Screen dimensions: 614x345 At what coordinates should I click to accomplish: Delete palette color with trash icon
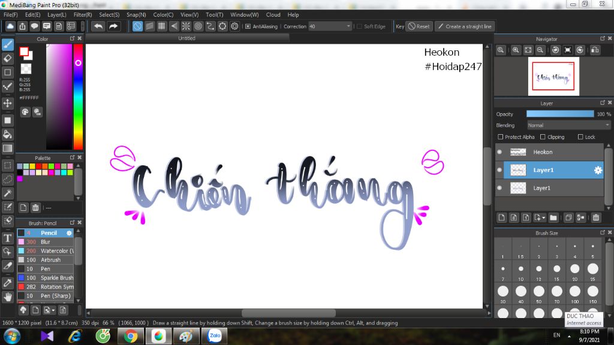pos(35,208)
